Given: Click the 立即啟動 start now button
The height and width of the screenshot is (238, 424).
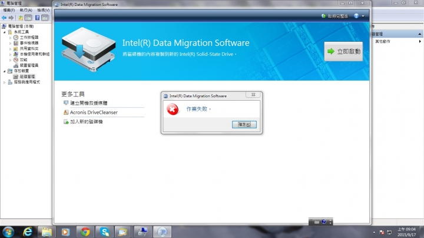Looking at the screenshot, I should coord(343,51).
